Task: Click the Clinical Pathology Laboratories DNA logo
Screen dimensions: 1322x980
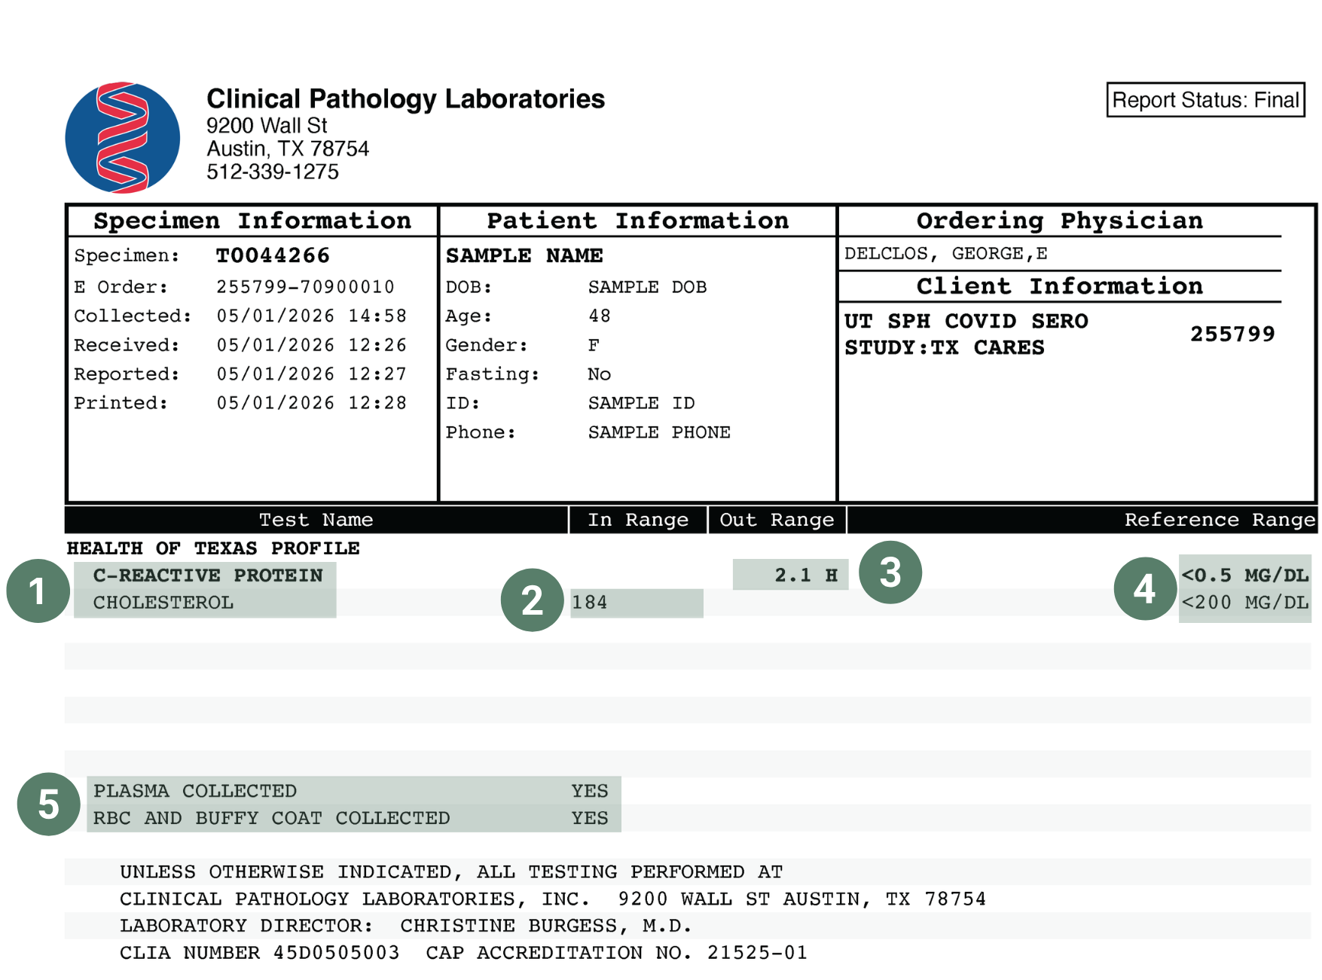Action: point(123,138)
